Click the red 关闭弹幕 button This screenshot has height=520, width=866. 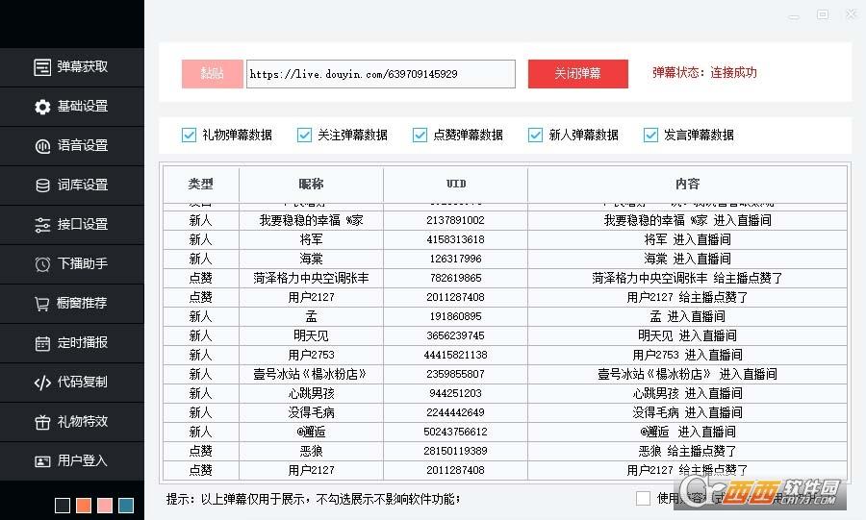tap(577, 74)
